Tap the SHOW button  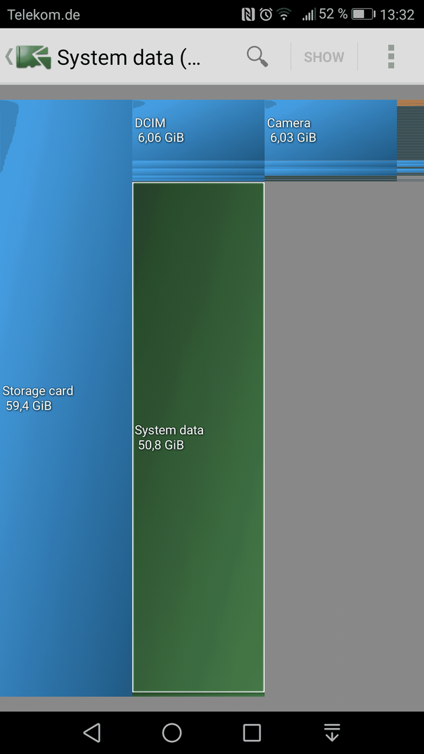[324, 57]
